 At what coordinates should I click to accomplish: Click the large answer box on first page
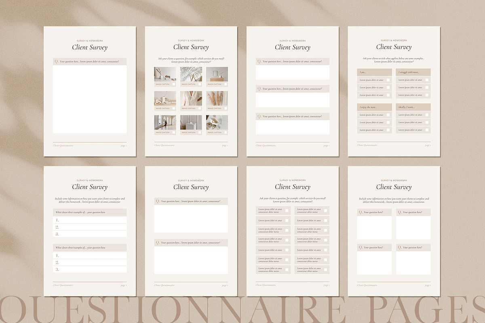tap(90, 99)
